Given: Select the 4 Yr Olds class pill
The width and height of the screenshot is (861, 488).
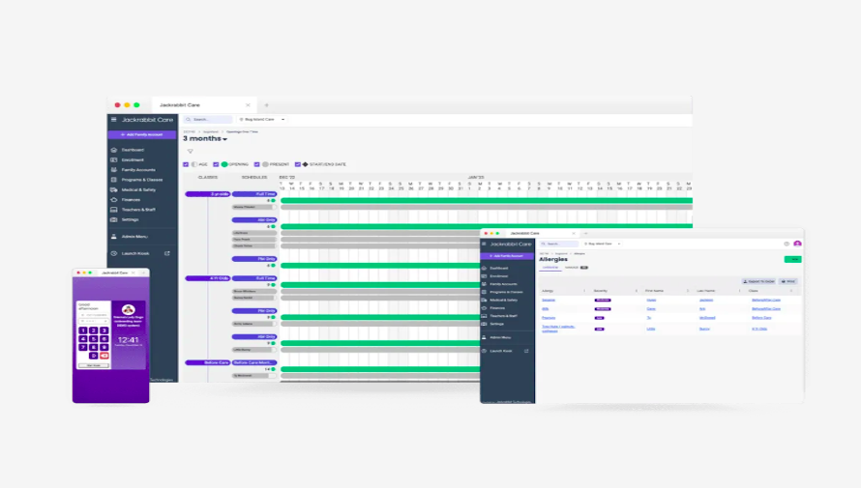Looking at the screenshot, I should [x=207, y=278].
